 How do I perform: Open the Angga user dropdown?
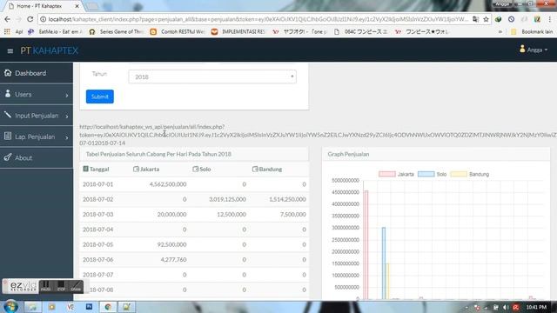point(534,50)
